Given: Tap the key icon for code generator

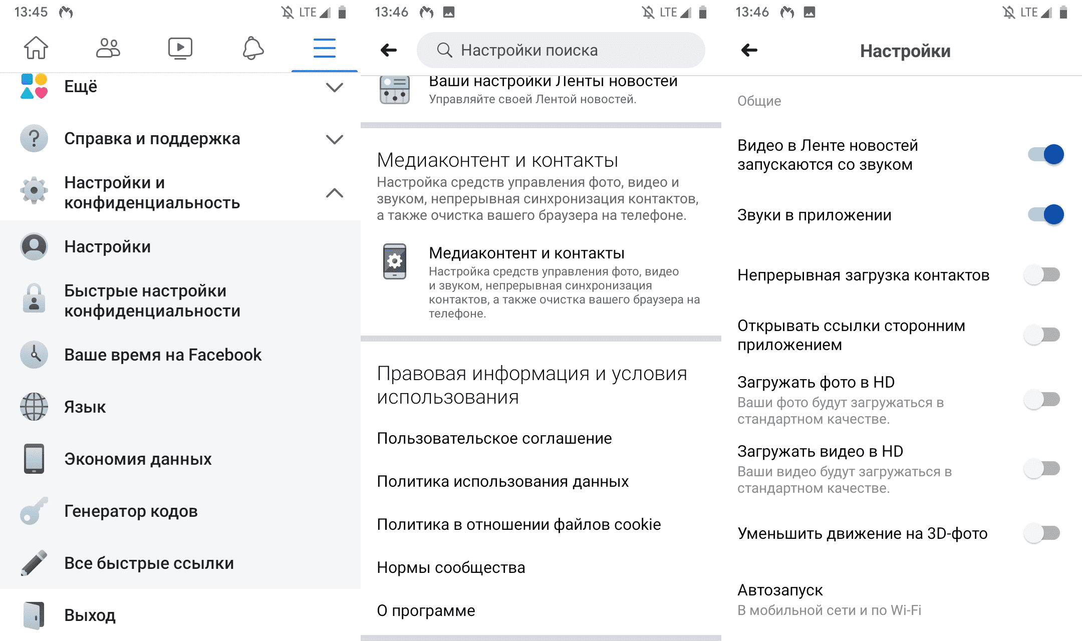Looking at the screenshot, I should tap(34, 511).
